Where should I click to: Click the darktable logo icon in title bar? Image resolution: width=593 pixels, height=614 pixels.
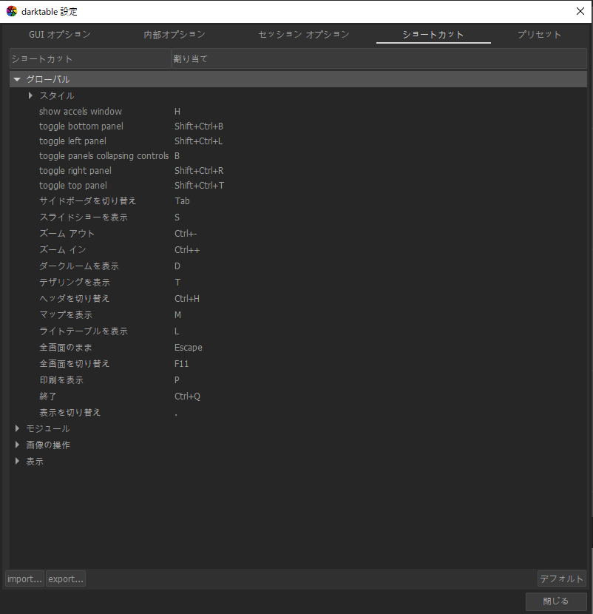tap(12, 11)
